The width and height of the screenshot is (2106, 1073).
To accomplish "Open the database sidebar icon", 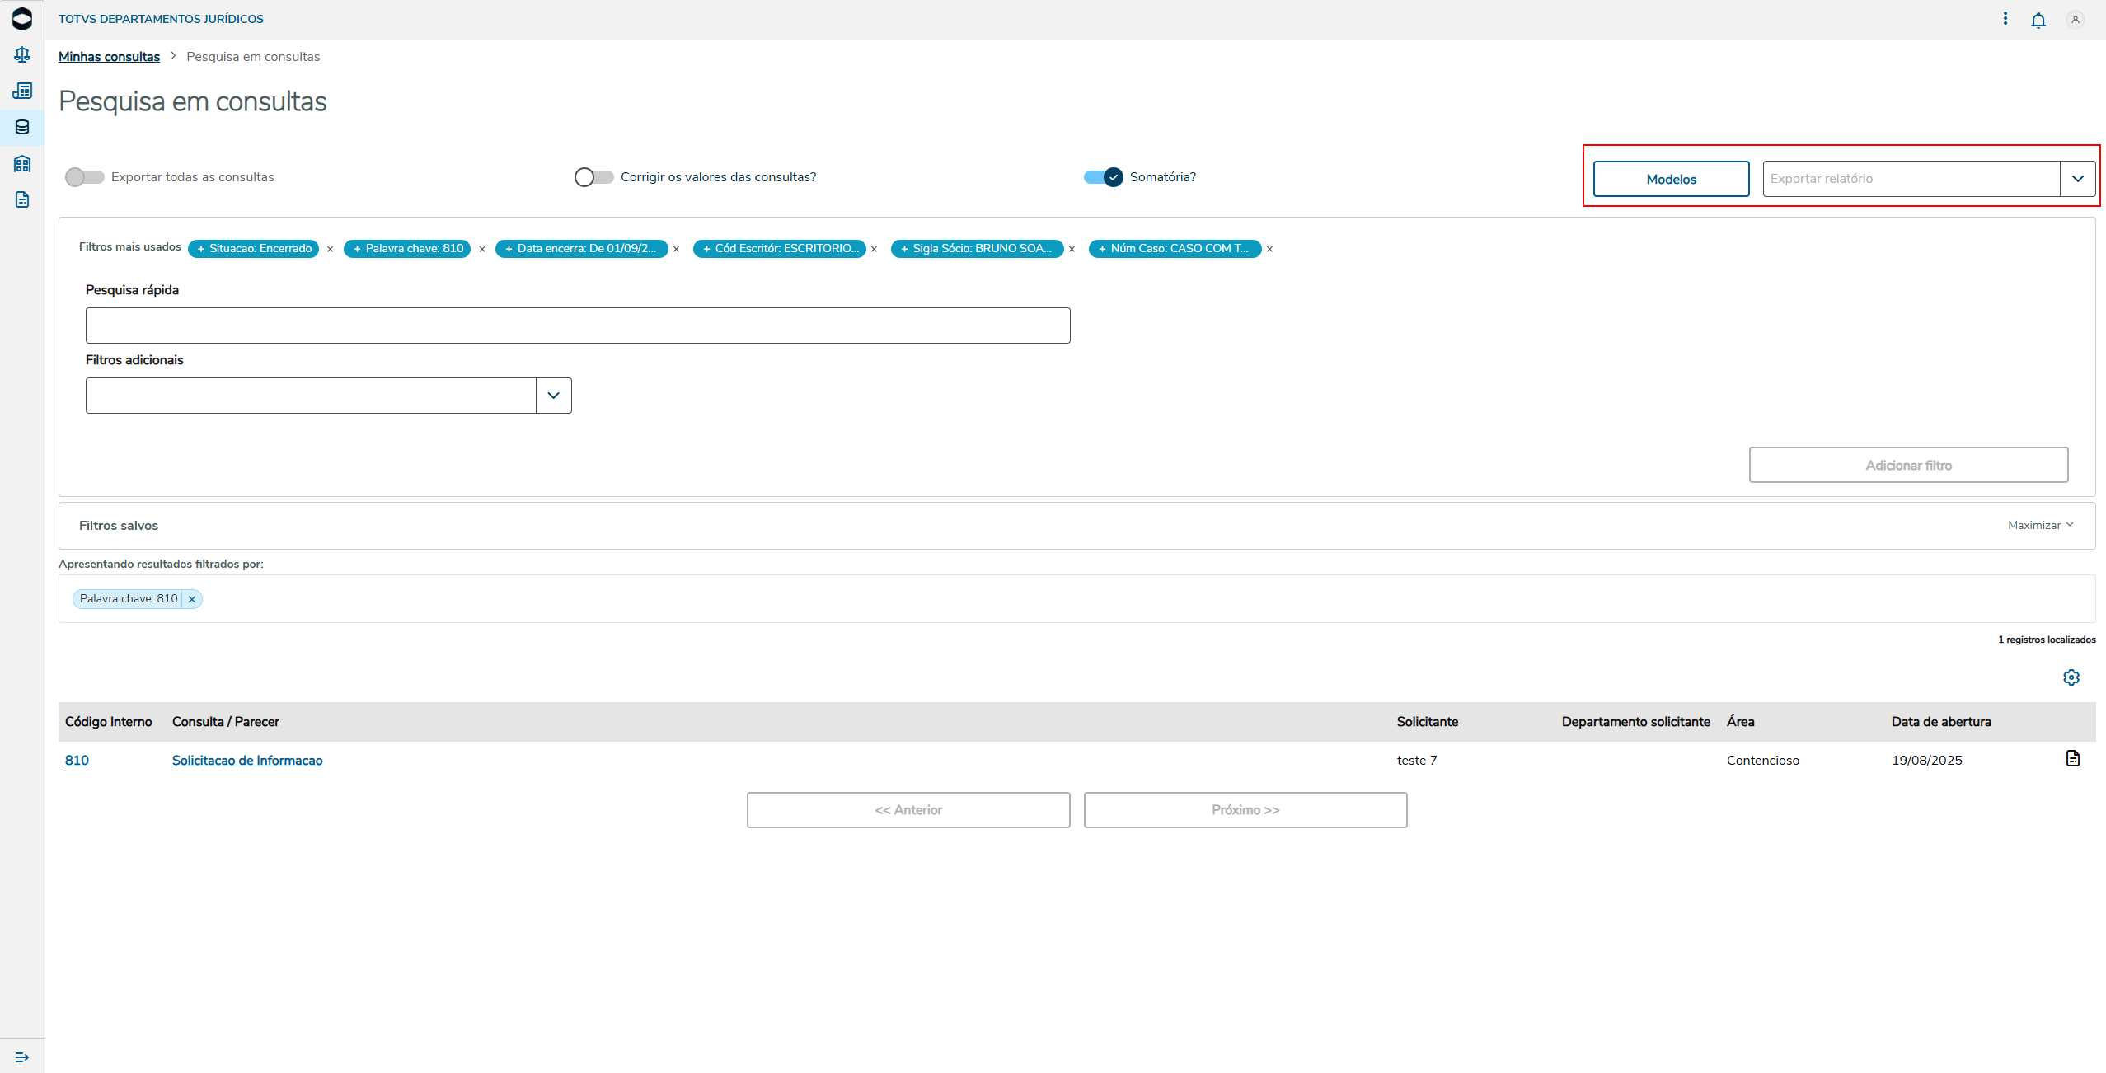I will point(22,127).
